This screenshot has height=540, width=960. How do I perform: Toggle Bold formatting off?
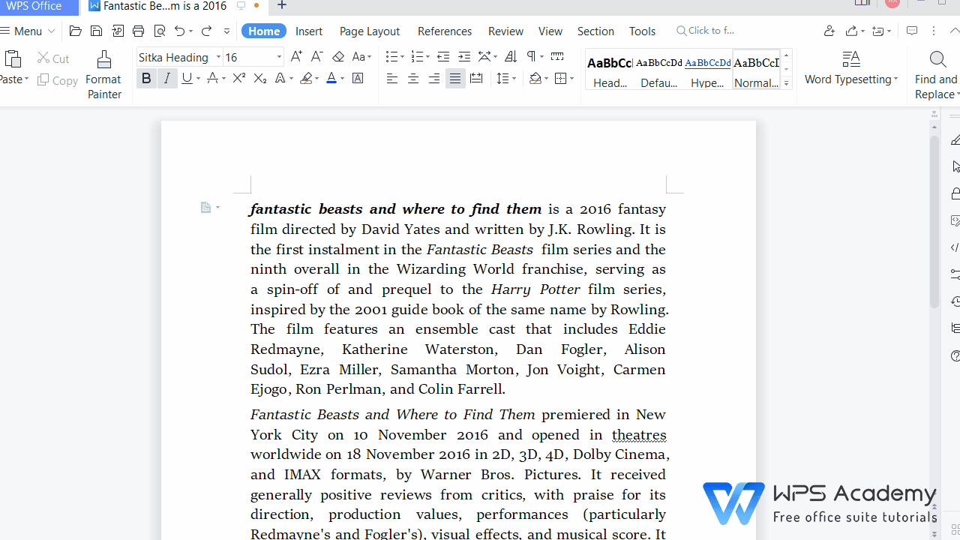[x=146, y=78]
